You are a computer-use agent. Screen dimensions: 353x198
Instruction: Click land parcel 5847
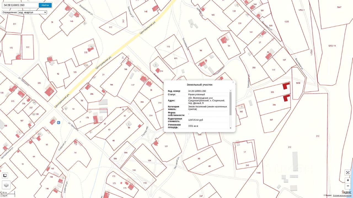339,7
